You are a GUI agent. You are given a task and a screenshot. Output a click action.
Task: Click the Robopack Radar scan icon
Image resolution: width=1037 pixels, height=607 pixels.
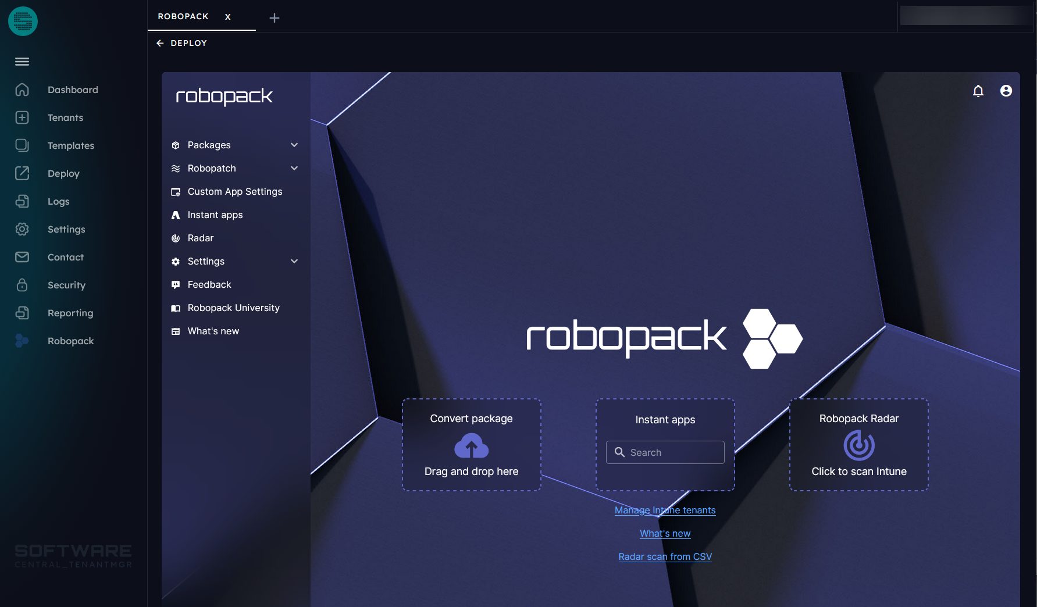pos(858,445)
